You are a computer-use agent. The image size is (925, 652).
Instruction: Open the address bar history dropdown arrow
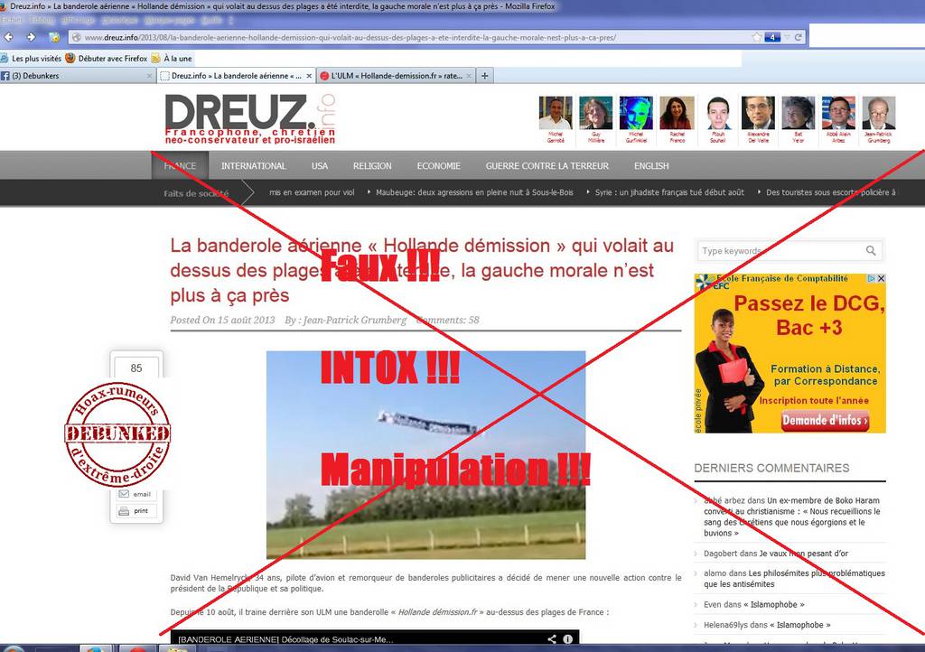[x=787, y=37]
